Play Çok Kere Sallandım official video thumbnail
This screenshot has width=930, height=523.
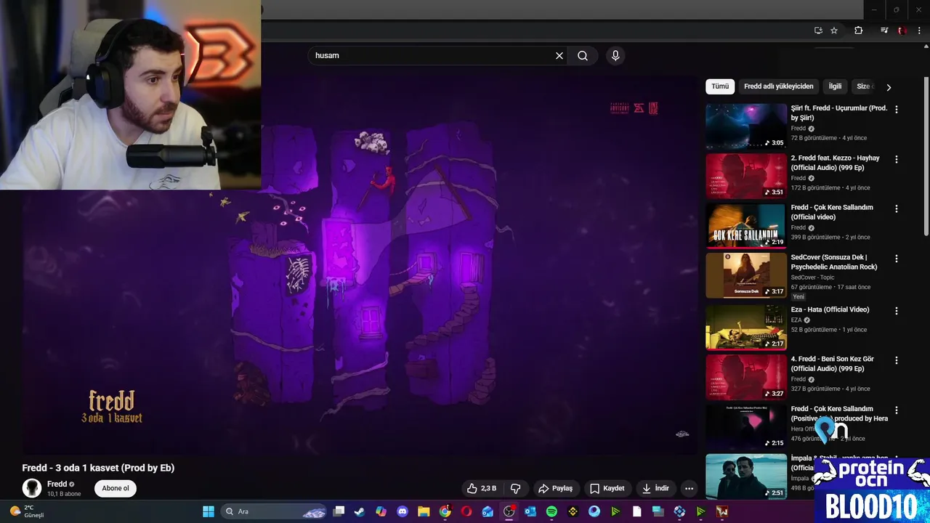coord(746,226)
